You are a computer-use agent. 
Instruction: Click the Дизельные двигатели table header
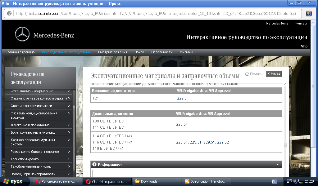click(x=112, y=113)
